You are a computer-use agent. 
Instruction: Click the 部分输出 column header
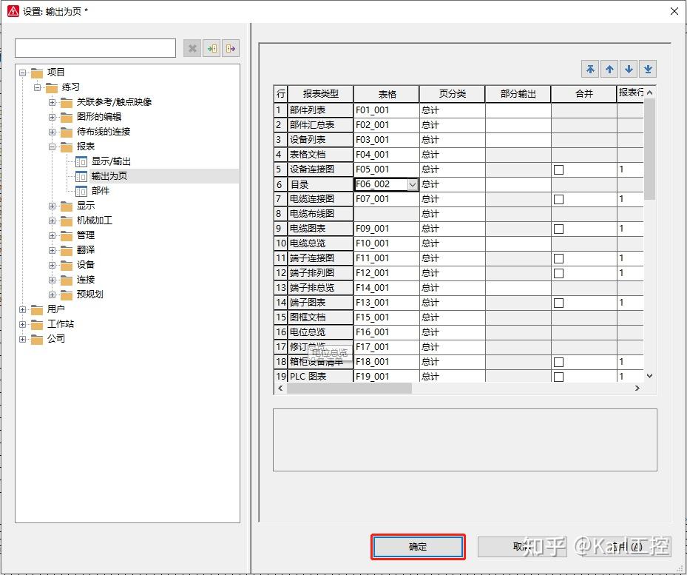518,94
